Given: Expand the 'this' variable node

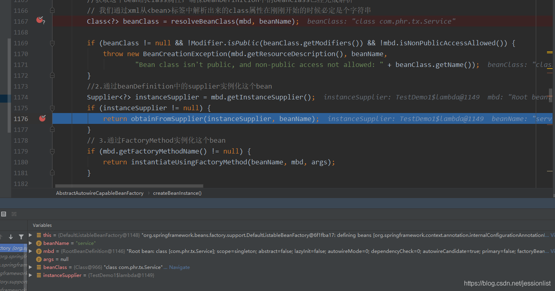Looking at the screenshot, I should [x=30, y=235].
